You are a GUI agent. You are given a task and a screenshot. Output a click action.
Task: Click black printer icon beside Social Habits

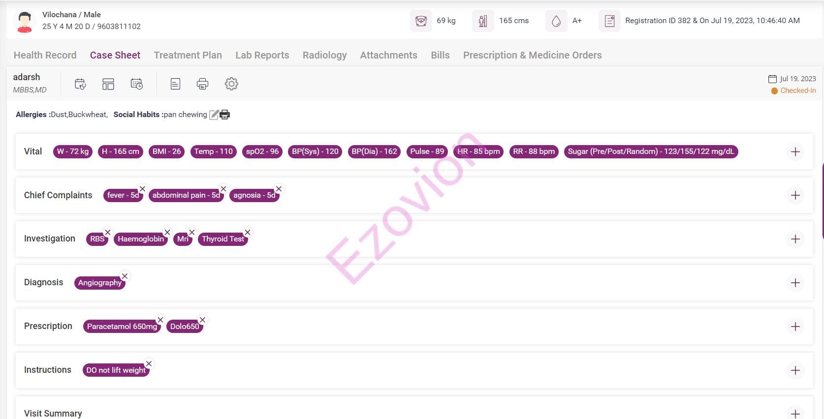[225, 115]
